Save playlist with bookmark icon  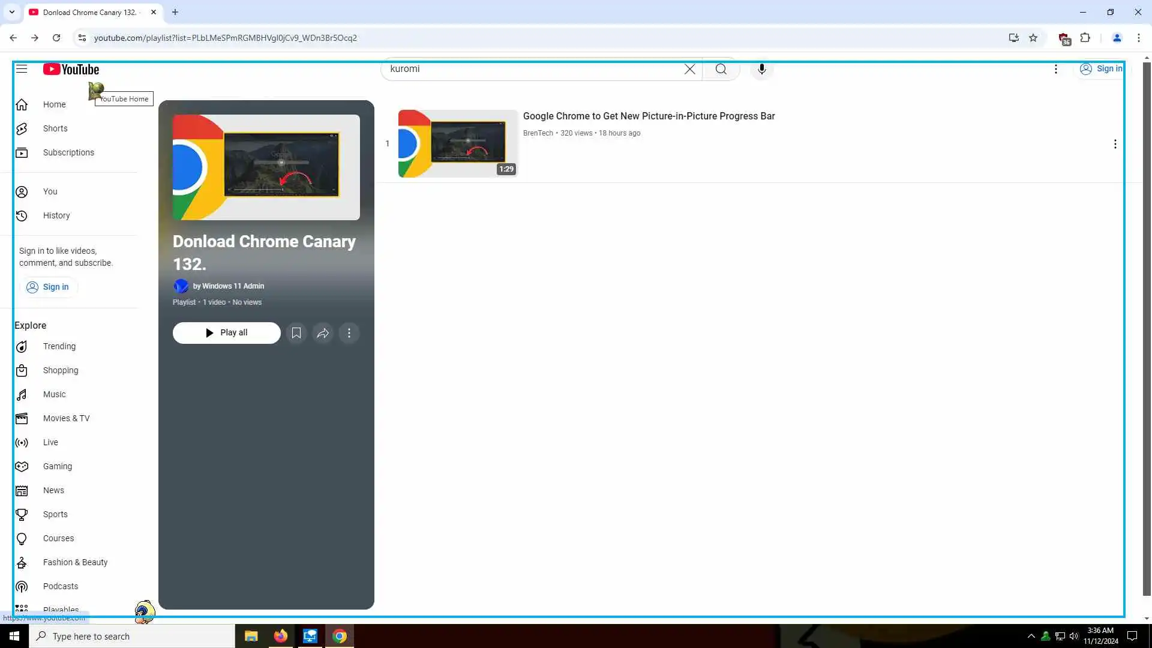click(x=296, y=333)
